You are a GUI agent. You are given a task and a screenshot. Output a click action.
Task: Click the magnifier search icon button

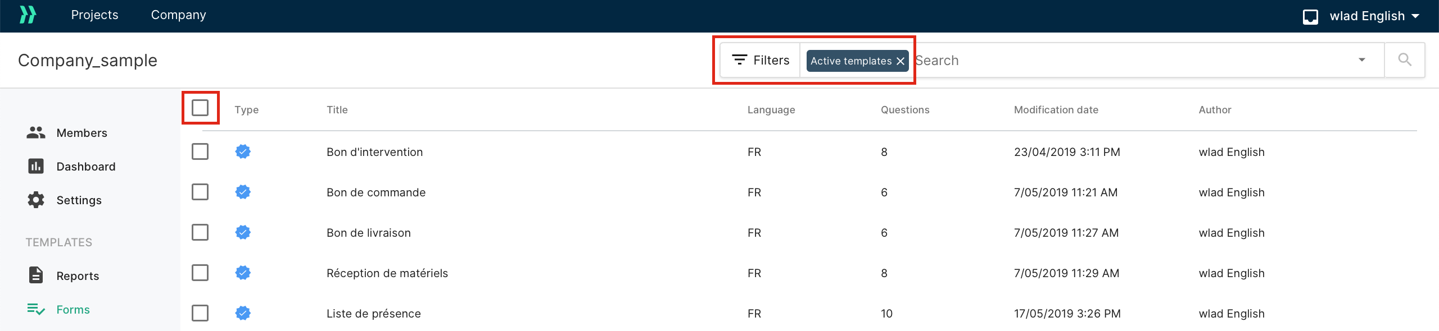coord(1404,60)
